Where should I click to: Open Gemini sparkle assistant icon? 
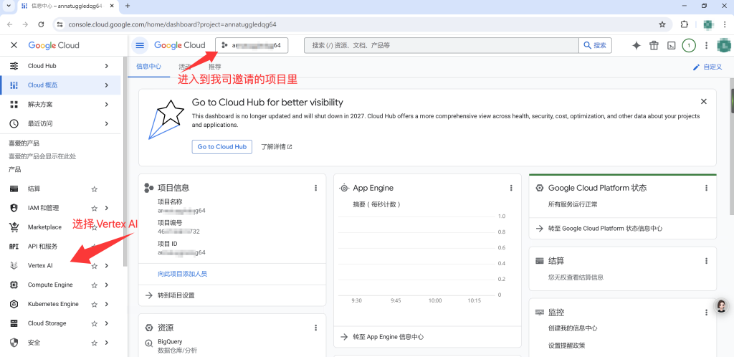tap(637, 45)
